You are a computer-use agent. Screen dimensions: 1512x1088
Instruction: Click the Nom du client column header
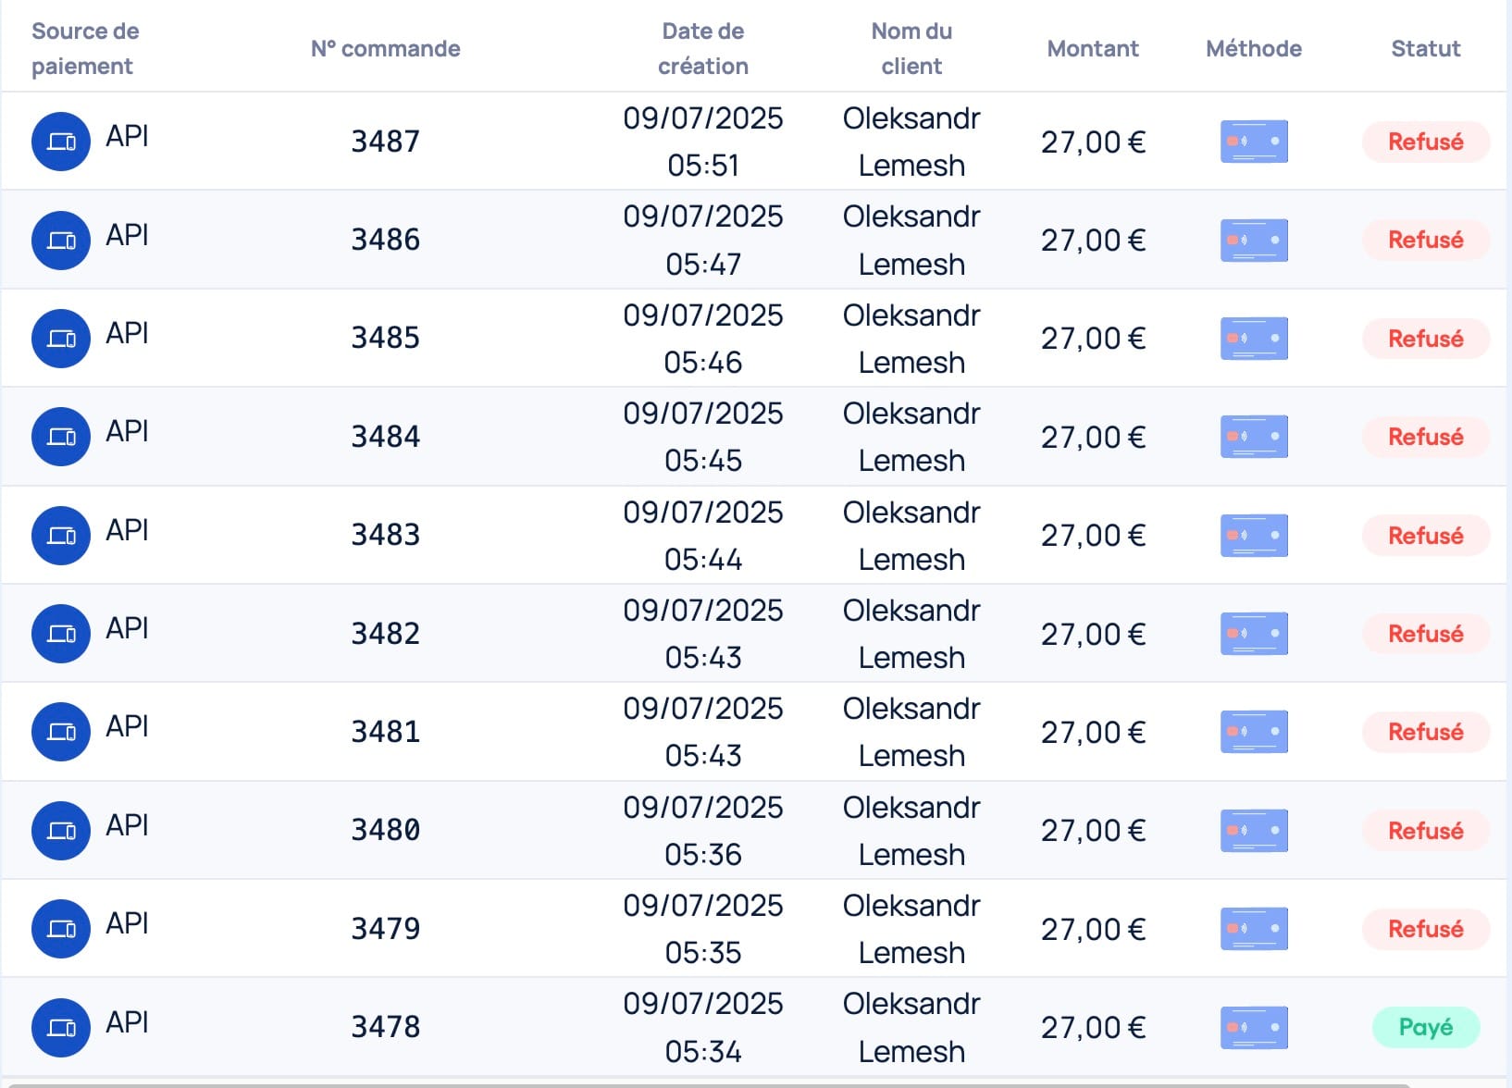(x=911, y=48)
